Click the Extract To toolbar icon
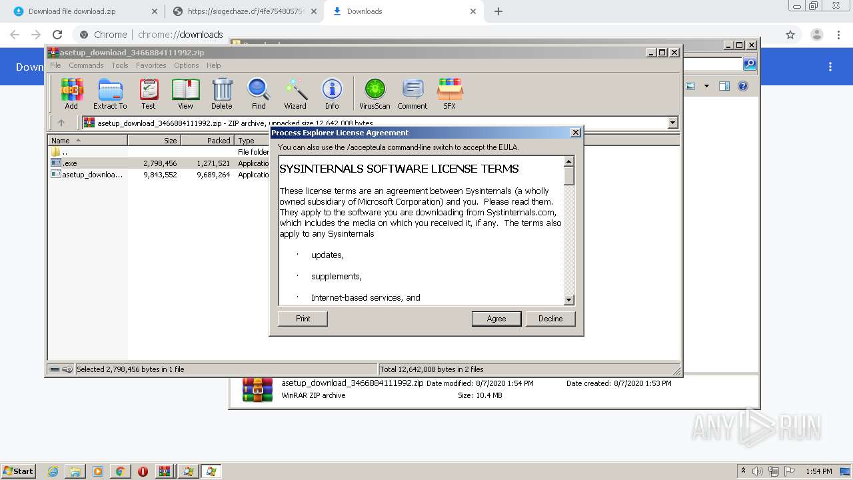The height and width of the screenshot is (480, 853). (x=110, y=93)
